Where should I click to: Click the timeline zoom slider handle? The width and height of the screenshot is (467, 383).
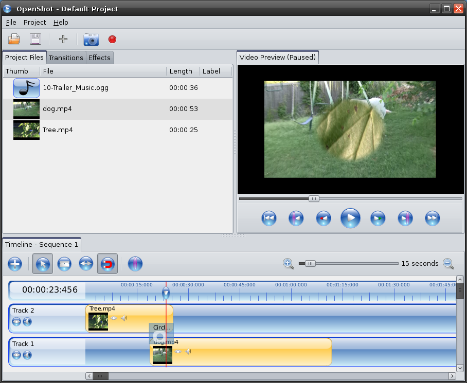310,264
